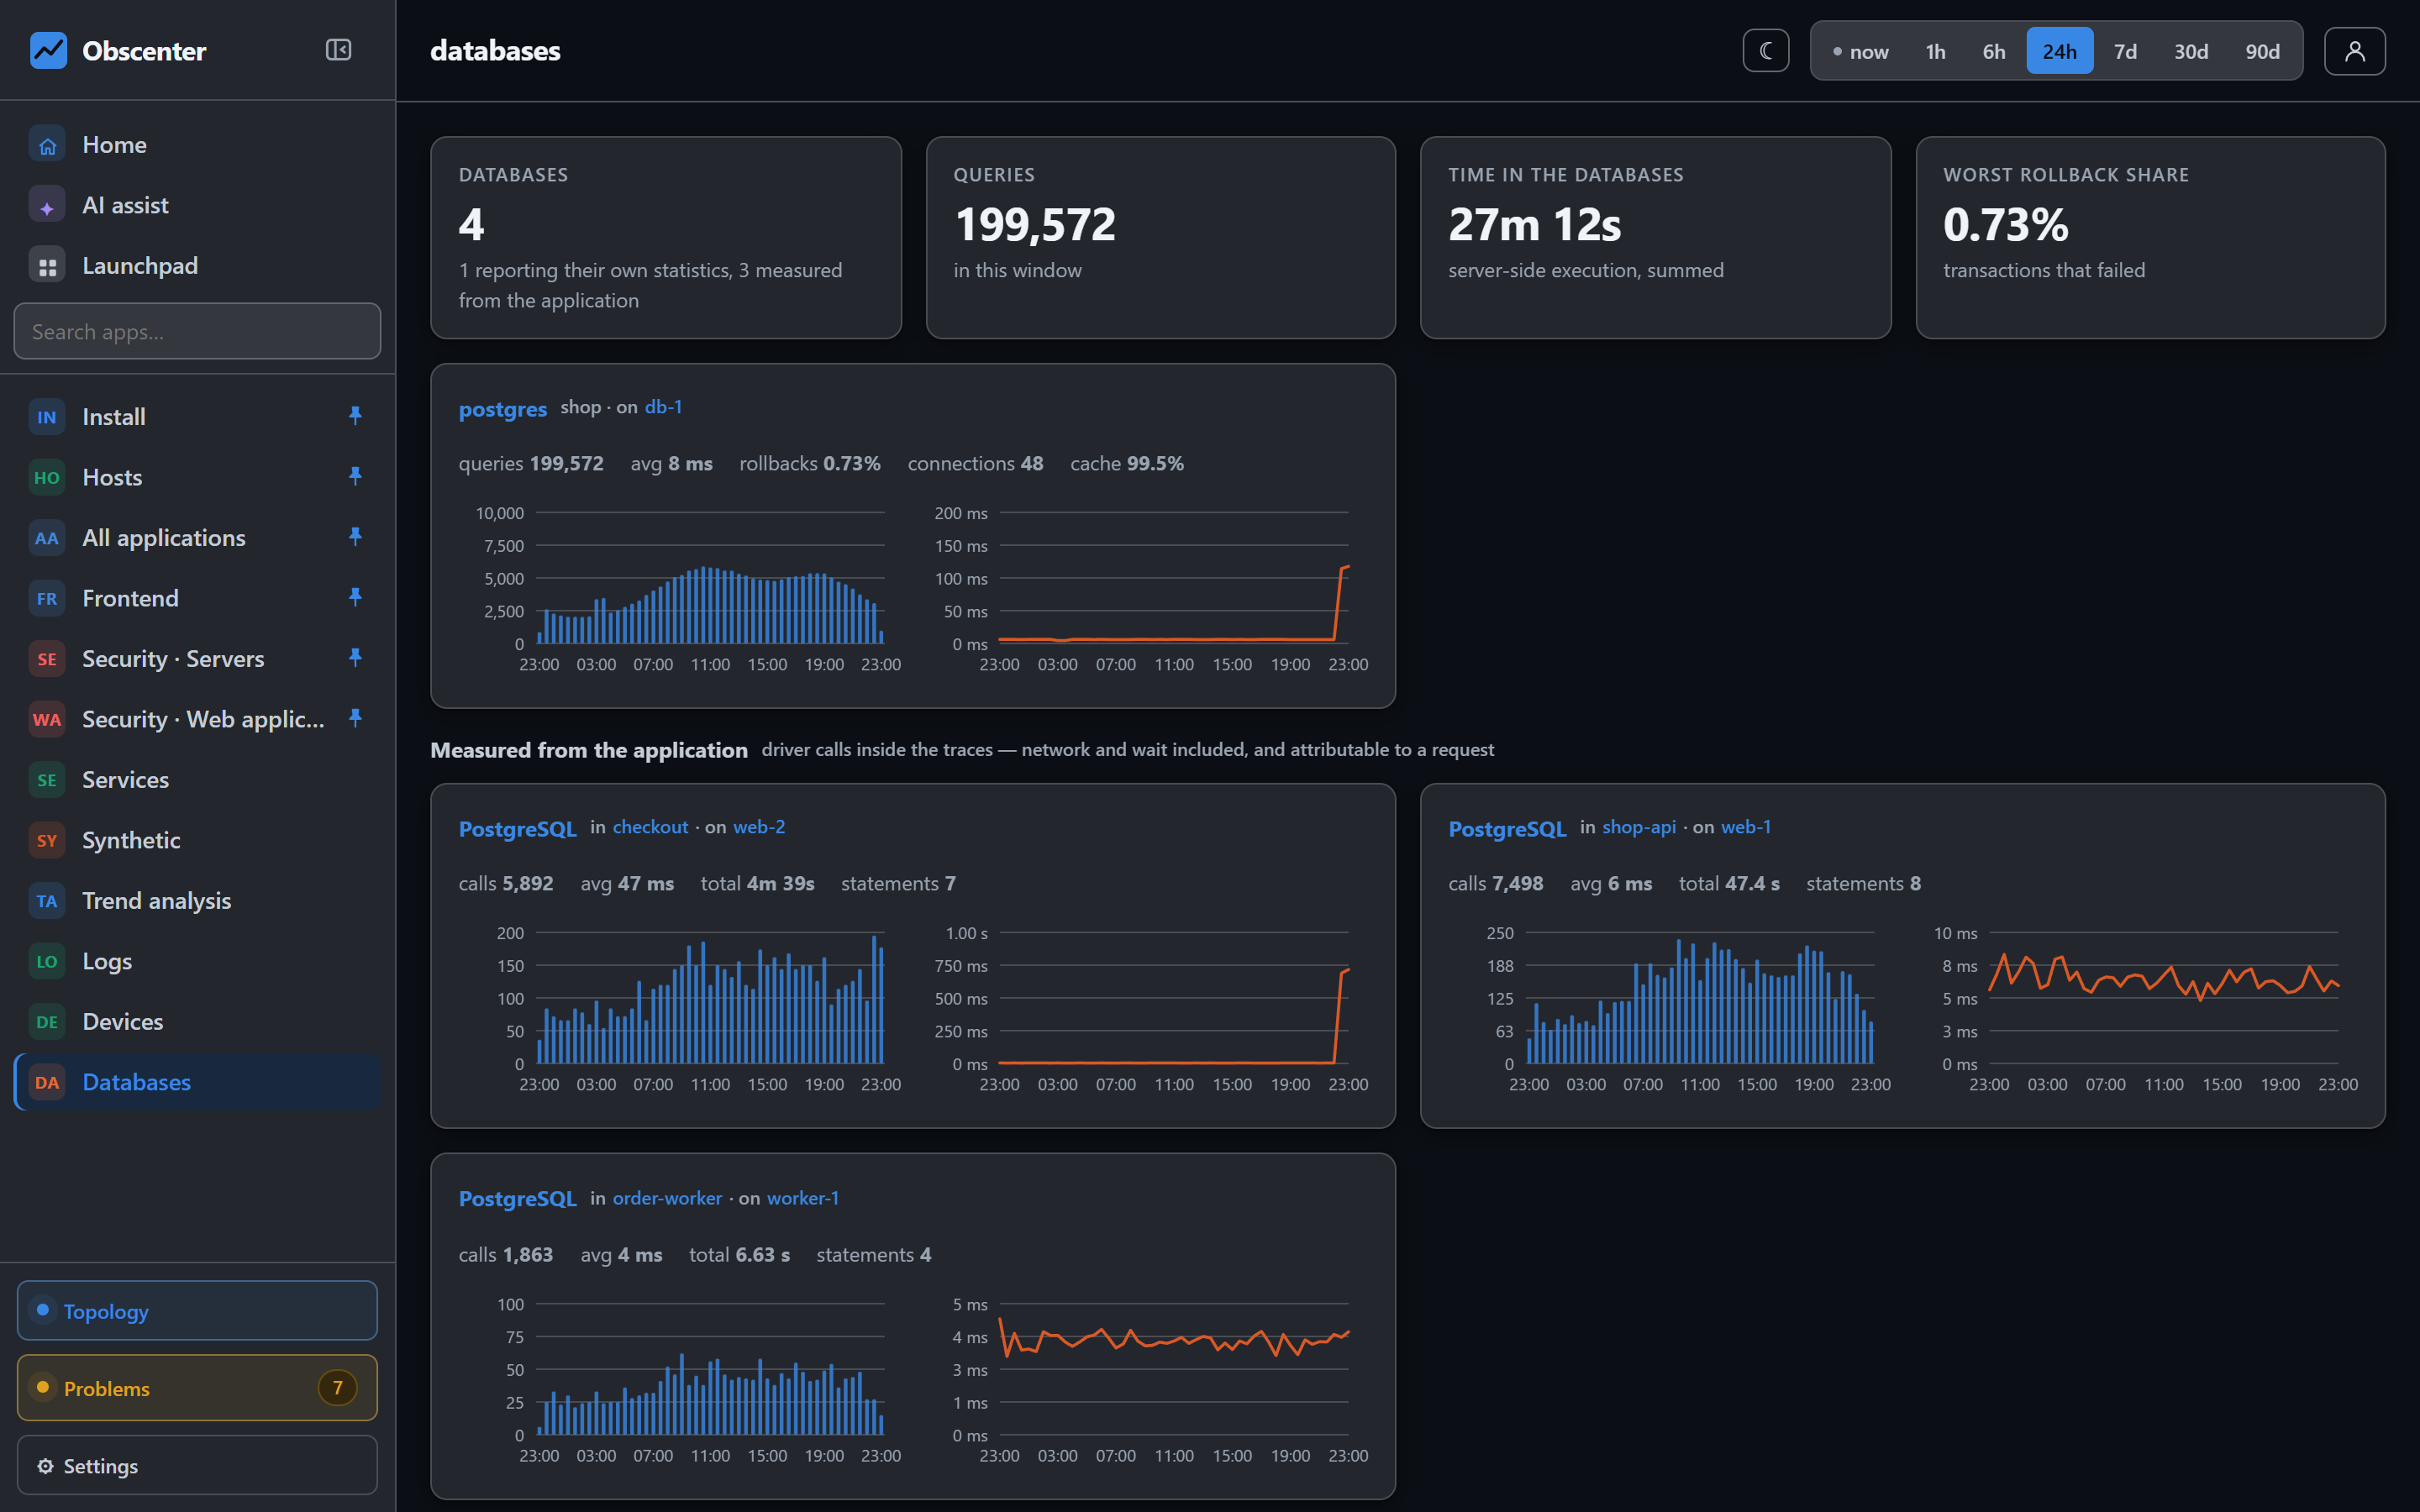Select the 6h time range
2420x1512 pixels.
point(1993,51)
